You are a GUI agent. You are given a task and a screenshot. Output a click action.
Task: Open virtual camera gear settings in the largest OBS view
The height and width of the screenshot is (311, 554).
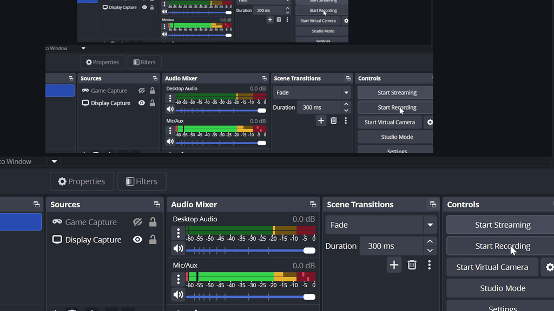pos(549,267)
